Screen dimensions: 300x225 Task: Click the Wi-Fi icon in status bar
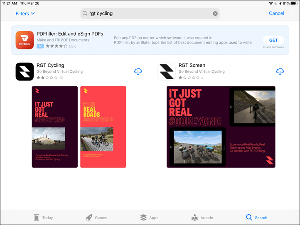pyautogui.click(x=271, y=3)
